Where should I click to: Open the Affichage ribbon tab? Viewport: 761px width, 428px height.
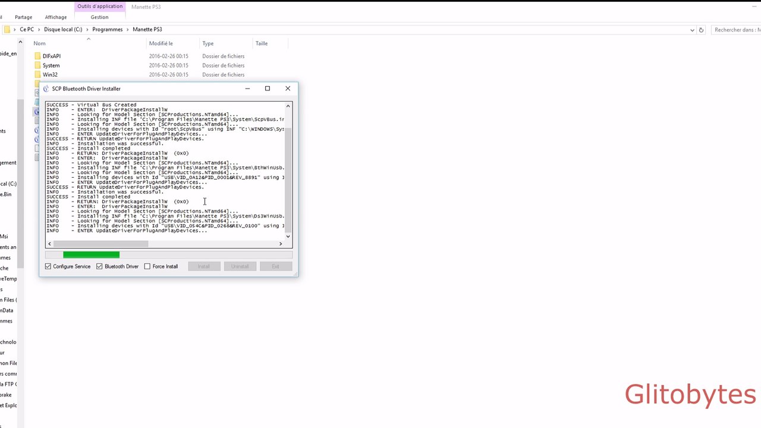point(56,17)
